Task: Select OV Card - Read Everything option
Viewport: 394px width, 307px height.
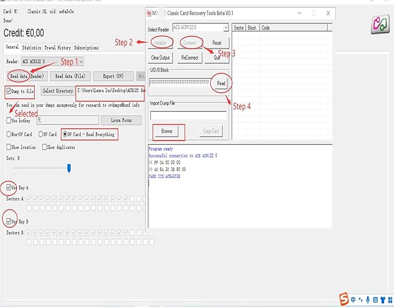Action: (65, 134)
